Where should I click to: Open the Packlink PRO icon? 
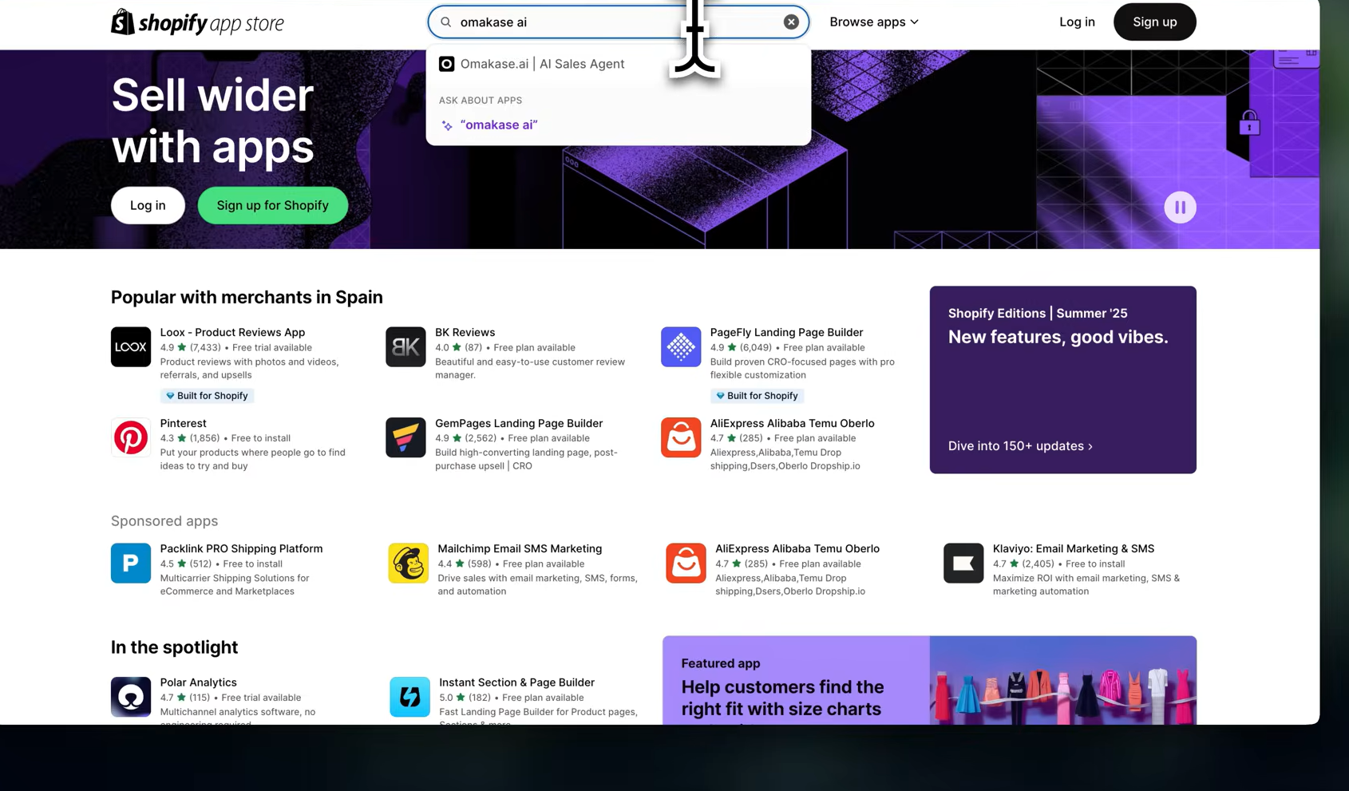(131, 563)
